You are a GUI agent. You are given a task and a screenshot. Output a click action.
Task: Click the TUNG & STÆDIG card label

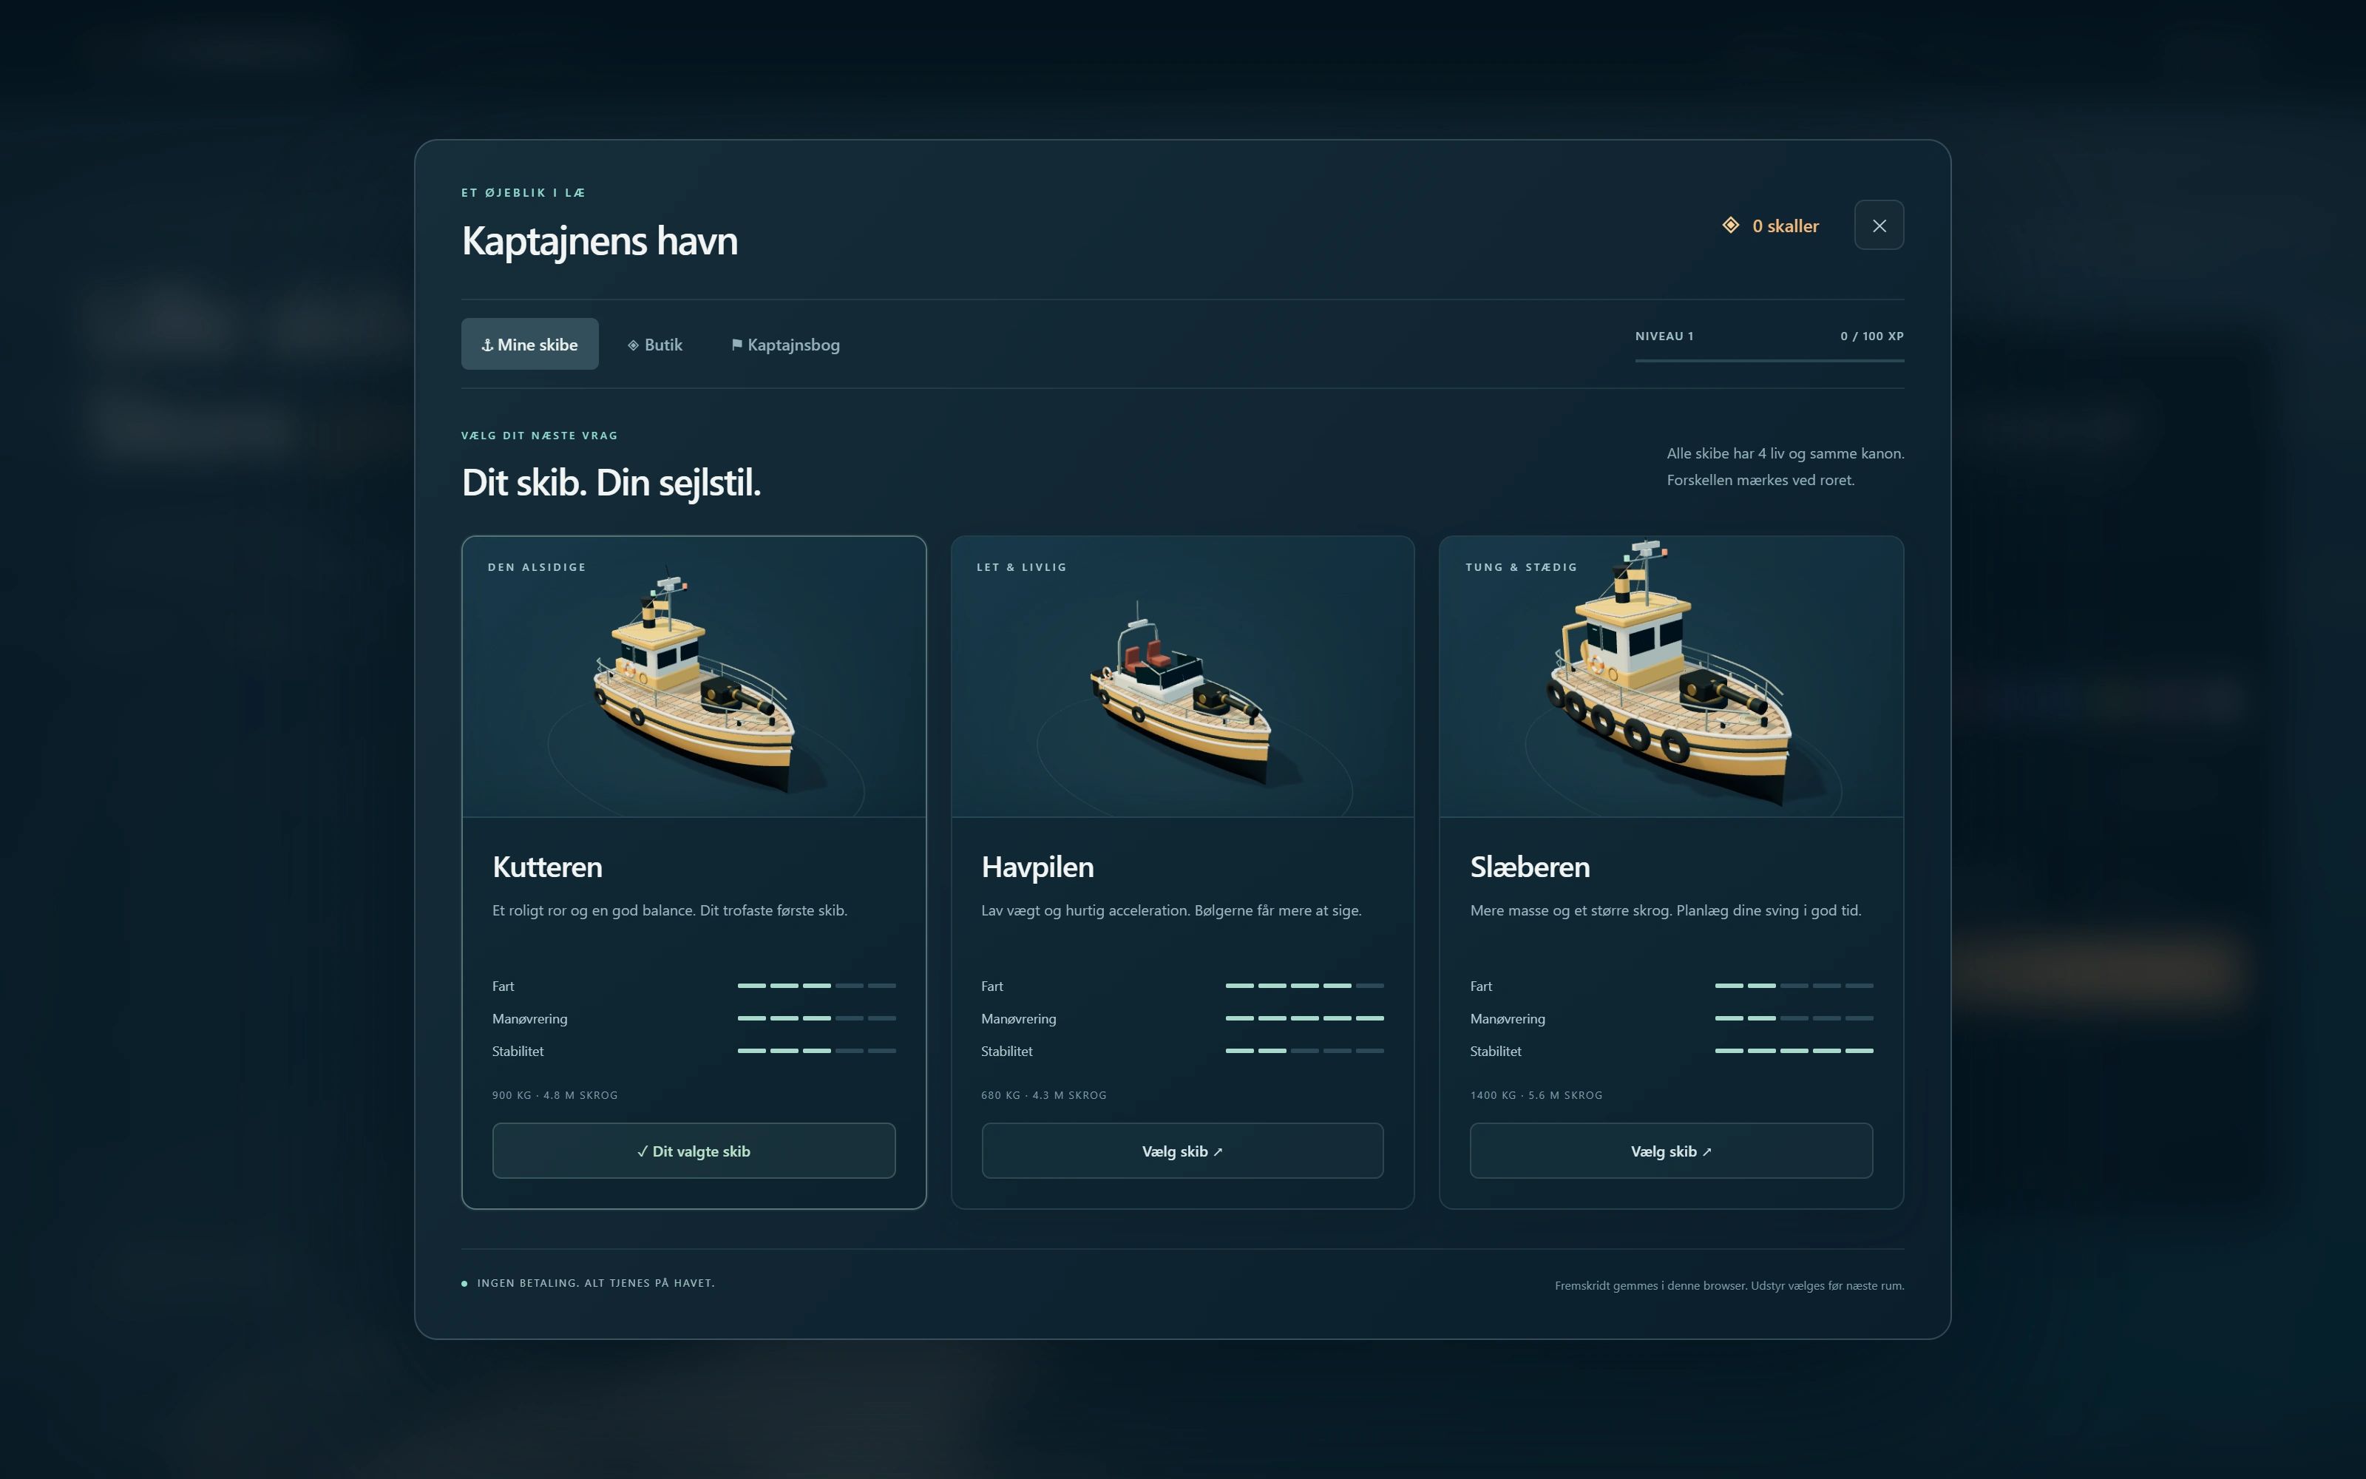pos(1522,567)
